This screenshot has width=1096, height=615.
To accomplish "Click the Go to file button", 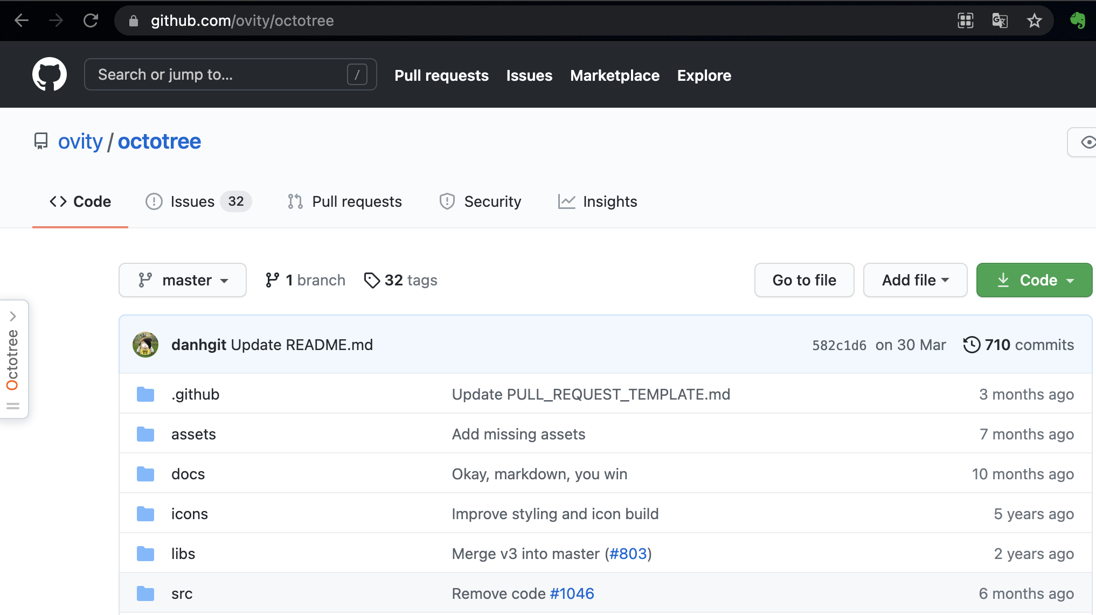I will pyautogui.click(x=804, y=280).
